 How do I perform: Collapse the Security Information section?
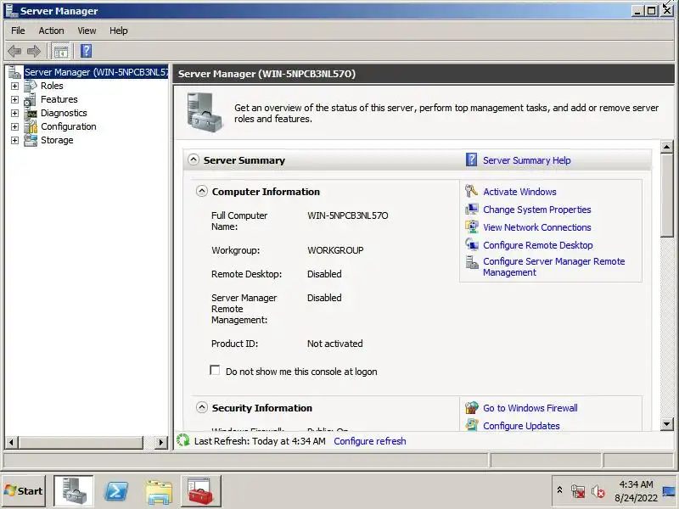pyautogui.click(x=202, y=407)
